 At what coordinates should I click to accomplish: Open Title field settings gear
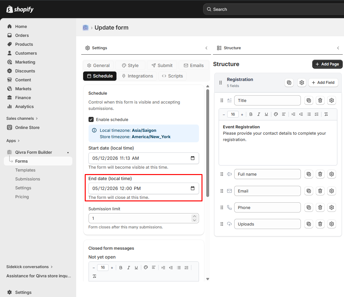332,100
